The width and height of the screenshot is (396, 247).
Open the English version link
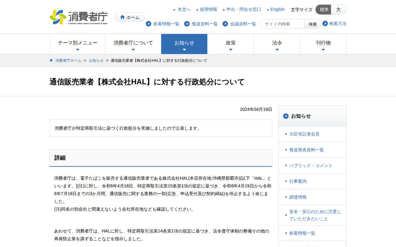point(277,9)
